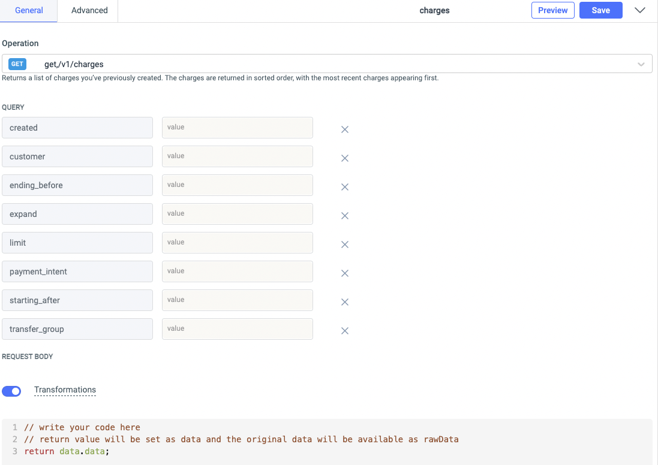
Task: Remove the customer query parameter
Action: tap(345, 158)
